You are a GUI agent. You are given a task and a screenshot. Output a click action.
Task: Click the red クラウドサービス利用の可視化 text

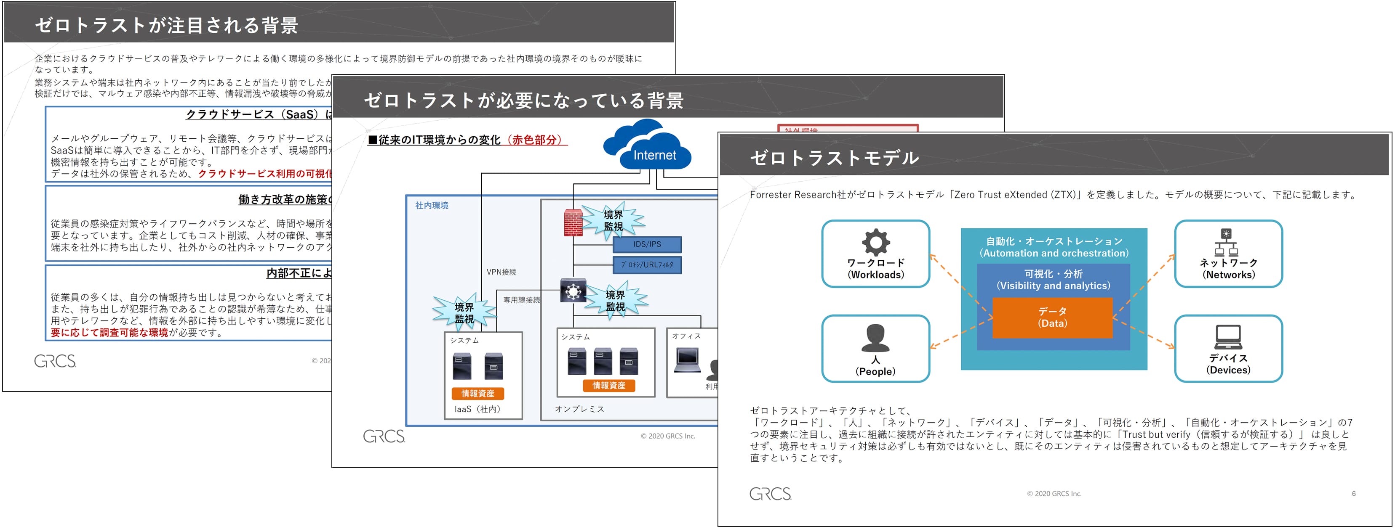pyautogui.click(x=265, y=174)
